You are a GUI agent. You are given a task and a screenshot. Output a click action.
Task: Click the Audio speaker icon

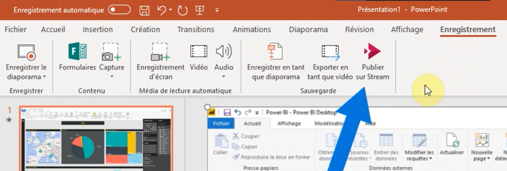pyautogui.click(x=224, y=51)
